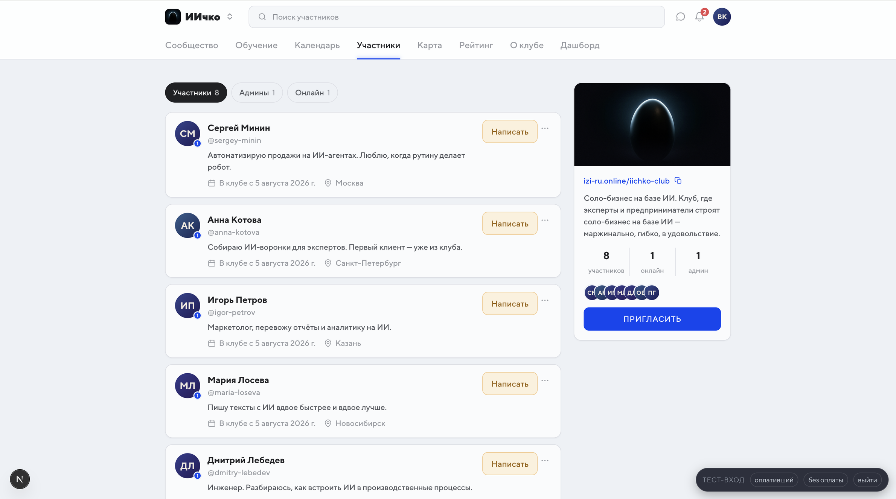This screenshot has width=896, height=499.
Task: Open Сергей Минин's profile name
Action: pyautogui.click(x=239, y=128)
